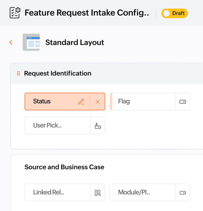Edit the Status field with pencil icon
Viewport: 203px width, 211px height.
(x=81, y=101)
